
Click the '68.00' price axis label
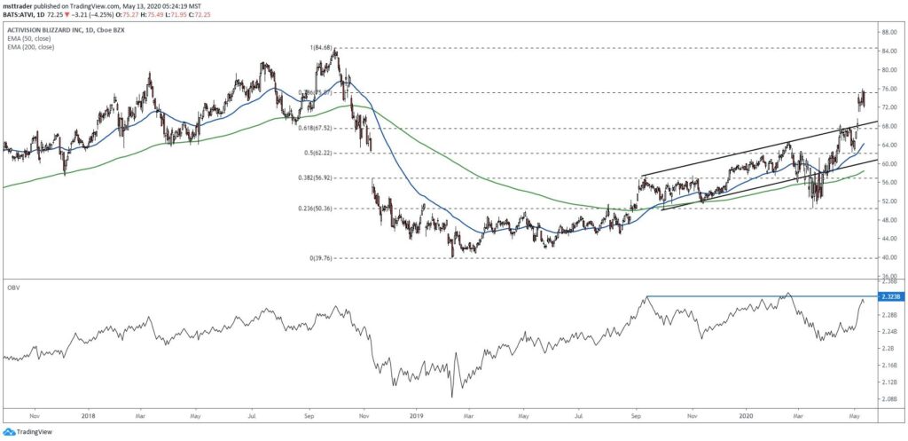click(888, 126)
